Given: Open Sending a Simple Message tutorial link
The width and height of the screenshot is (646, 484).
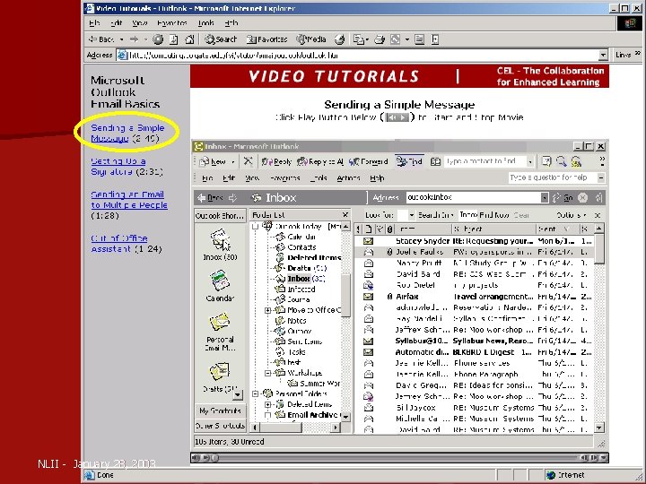Looking at the screenshot, I should (x=127, y=133).
